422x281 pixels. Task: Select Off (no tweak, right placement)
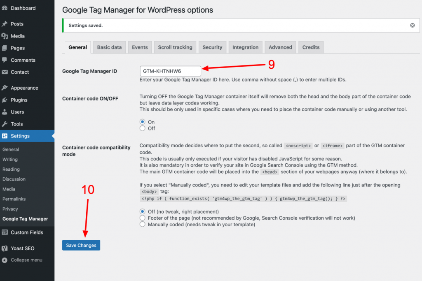tap(142, 211)
